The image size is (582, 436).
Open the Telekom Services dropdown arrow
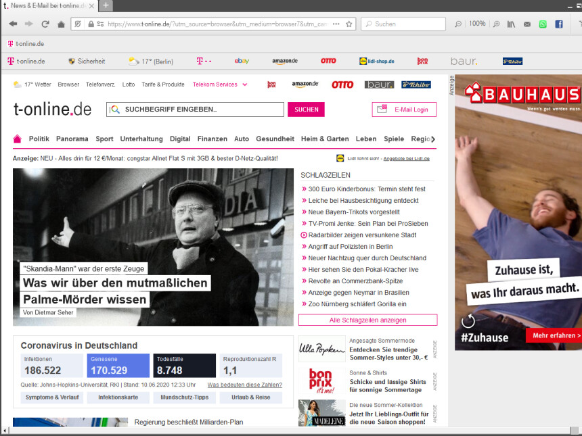point(244,84)
